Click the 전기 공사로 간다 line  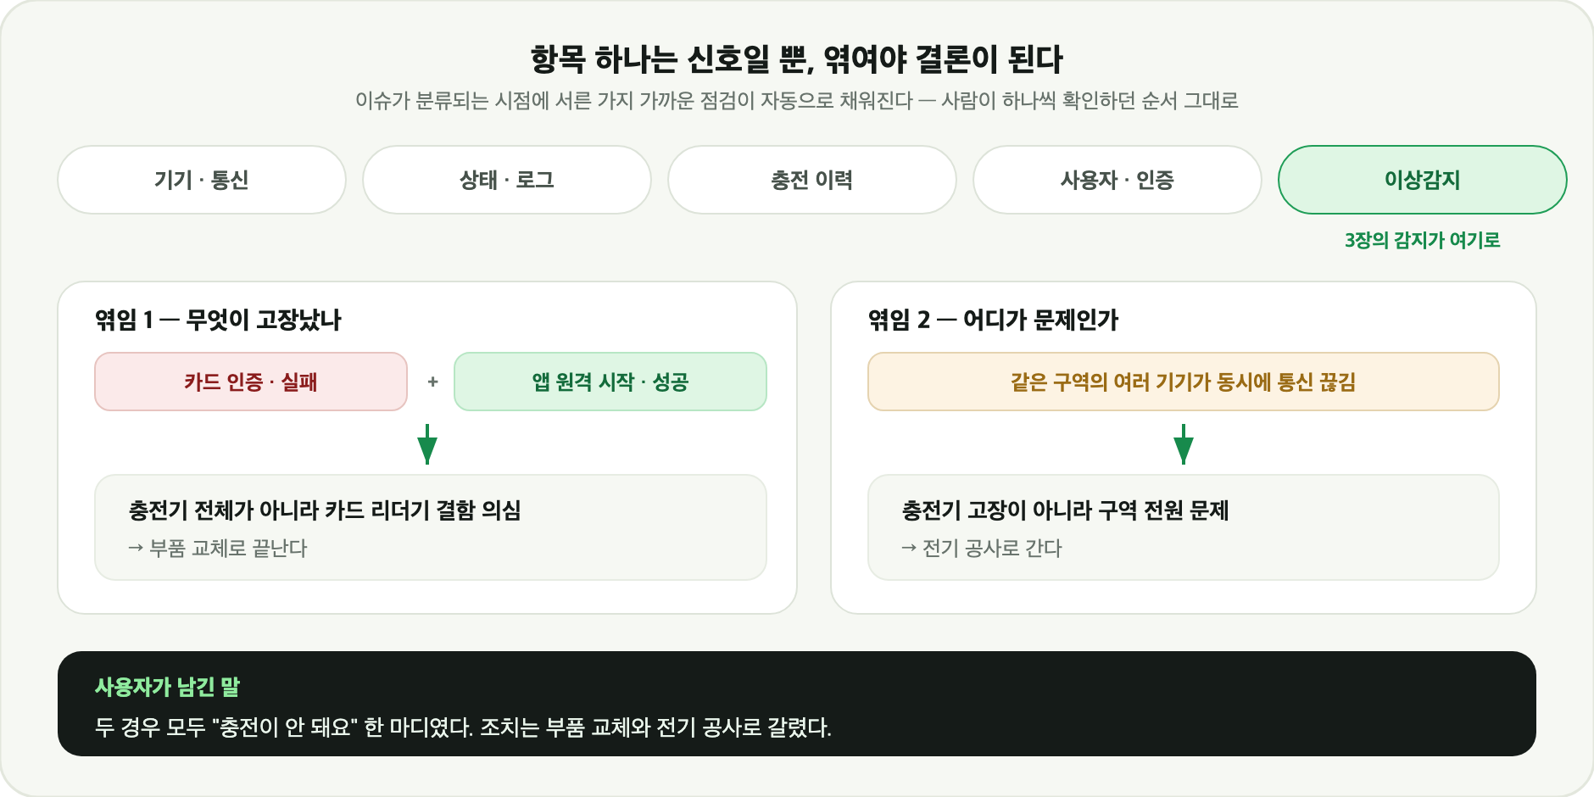click(982, 549)
